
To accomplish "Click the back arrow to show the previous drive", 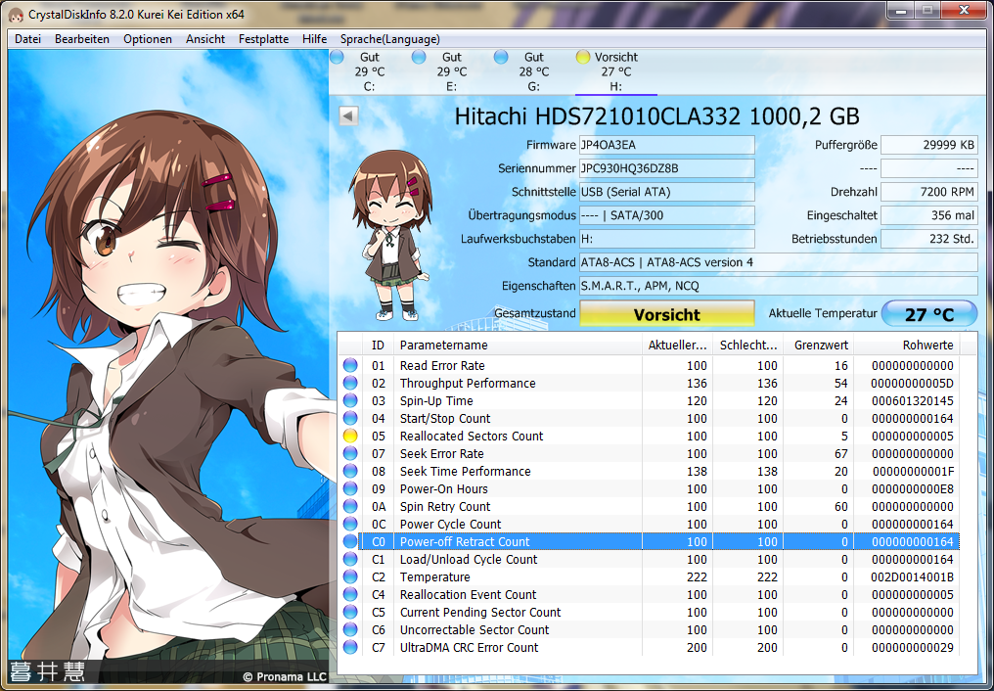I will pyautogui.click(x=346, y=115).
